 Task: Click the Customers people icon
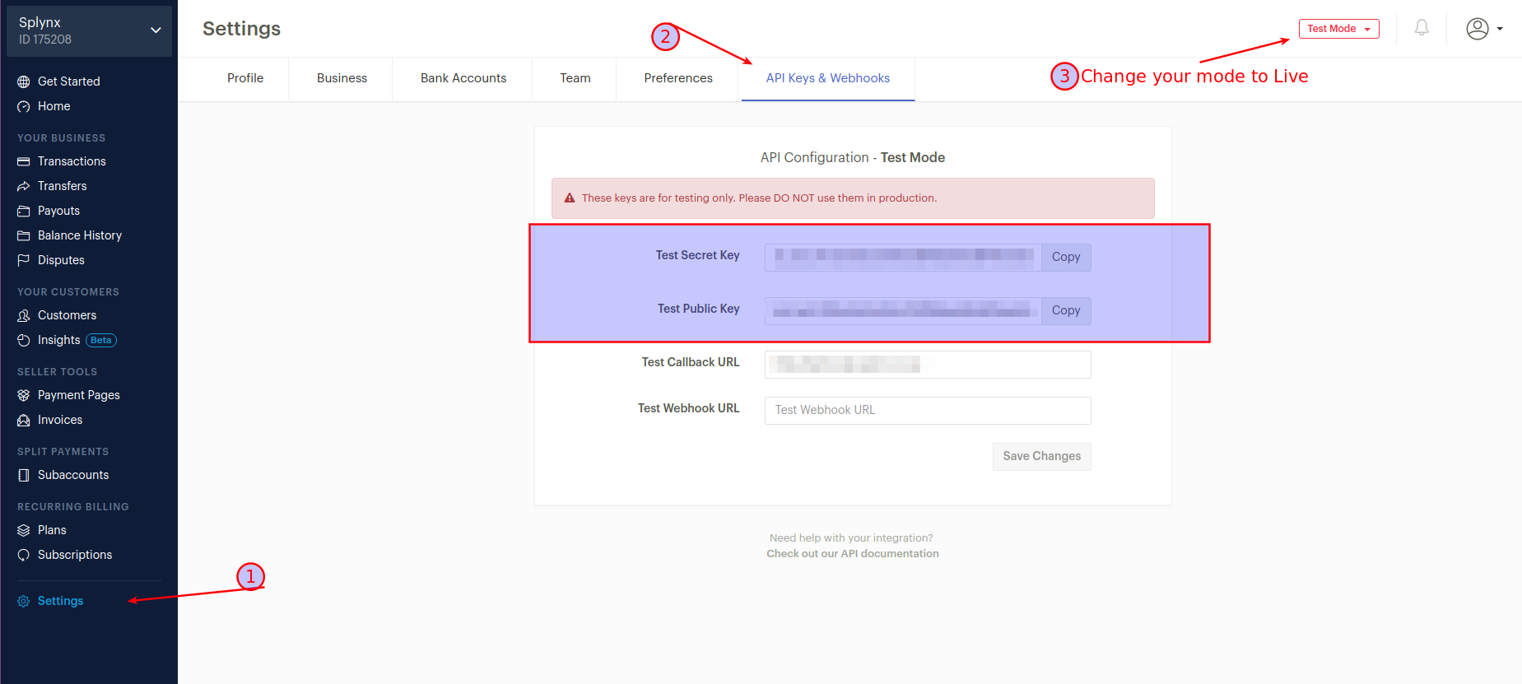coord(24,315)
